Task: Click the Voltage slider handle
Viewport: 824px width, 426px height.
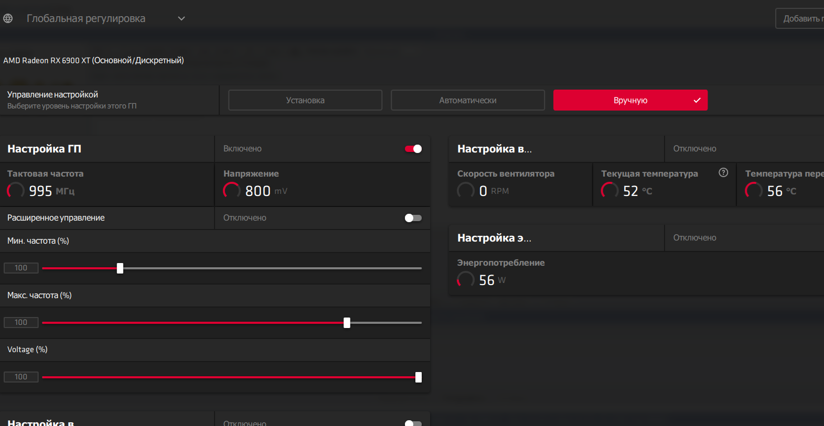Action: (x=419, y=377)
